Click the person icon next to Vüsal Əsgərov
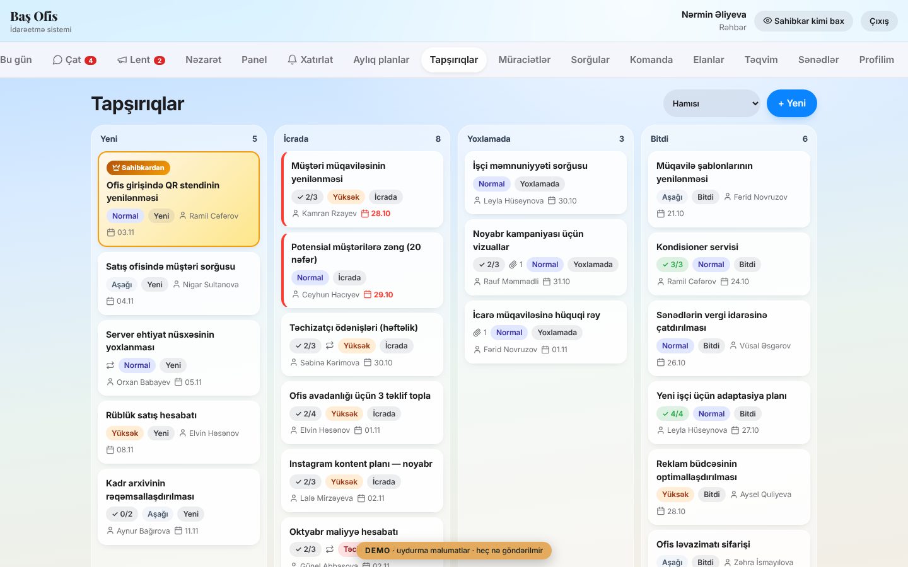 click(733, 346)
